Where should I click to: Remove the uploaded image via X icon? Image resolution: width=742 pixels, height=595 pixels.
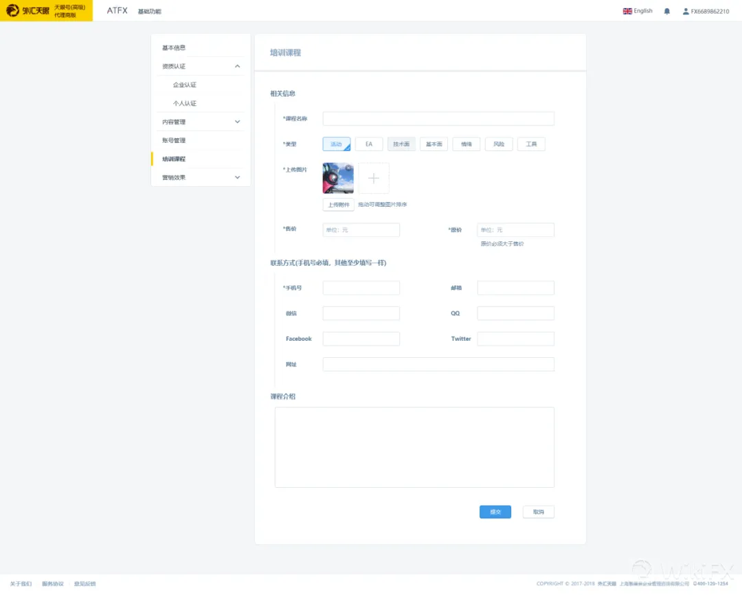(349, 168)
